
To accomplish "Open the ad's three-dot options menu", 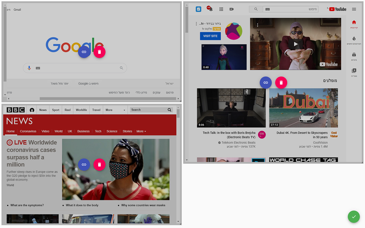I will point(196,23).
